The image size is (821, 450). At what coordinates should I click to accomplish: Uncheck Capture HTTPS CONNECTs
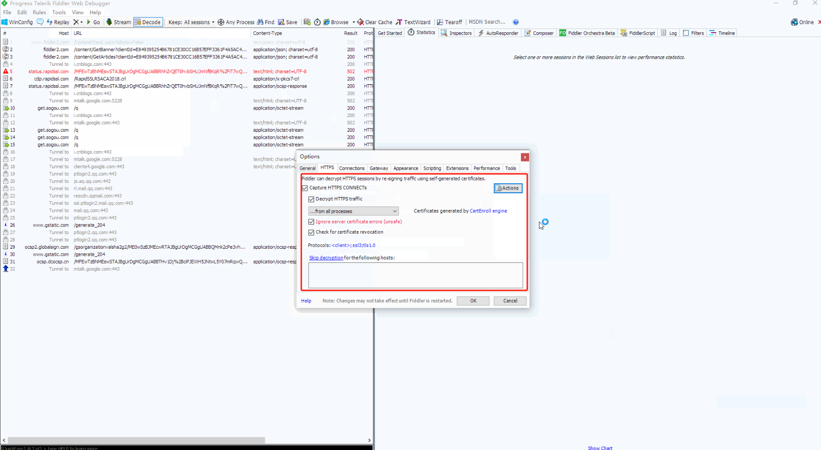pyautogui.click(x=305, y=188)
